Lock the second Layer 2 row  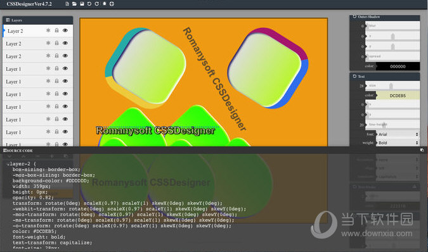[56, 43]
